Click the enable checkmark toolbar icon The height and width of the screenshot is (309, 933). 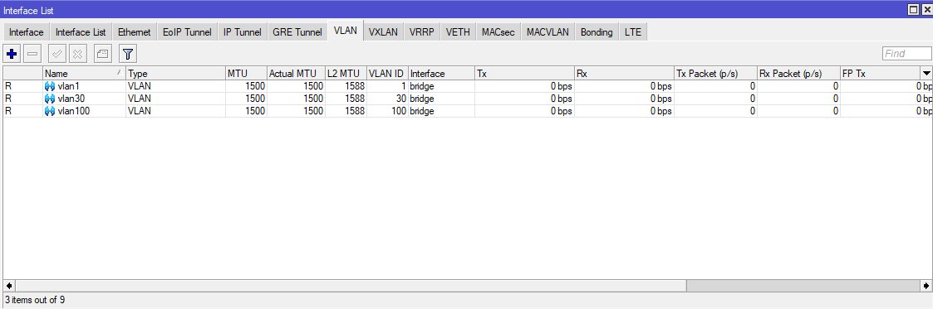point(57,54)
